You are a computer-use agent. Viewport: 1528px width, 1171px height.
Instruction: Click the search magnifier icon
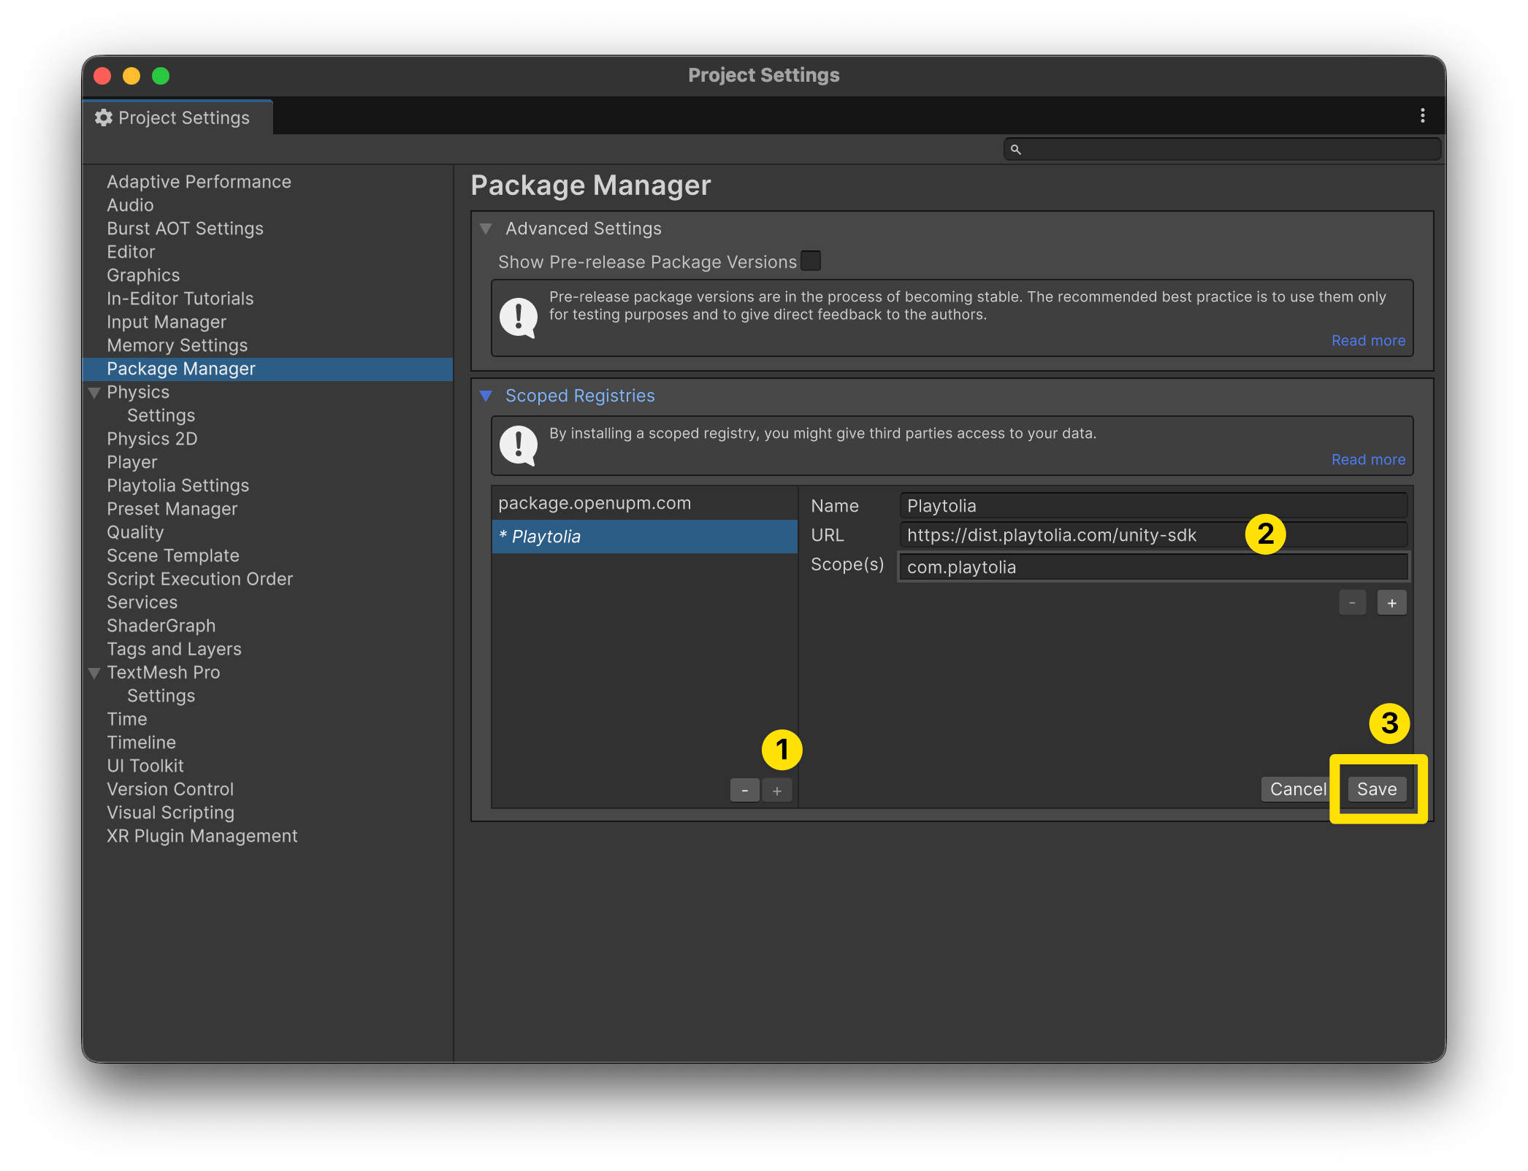(1015, 149)
